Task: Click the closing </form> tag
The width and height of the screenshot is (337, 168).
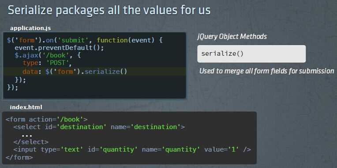Action: coord(19,157)
